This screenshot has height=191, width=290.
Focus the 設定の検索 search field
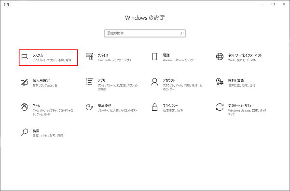click(x=145, y=33)
